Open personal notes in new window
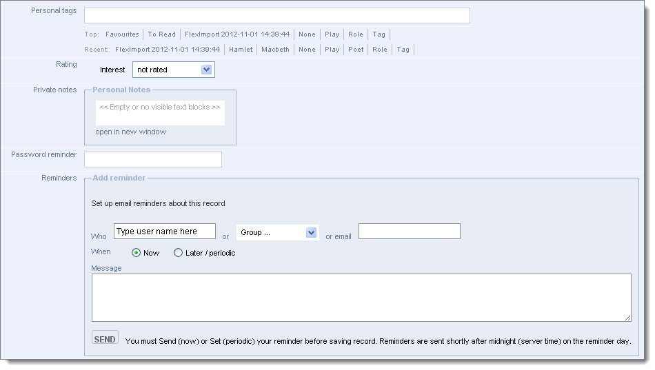 click(130, 132)
